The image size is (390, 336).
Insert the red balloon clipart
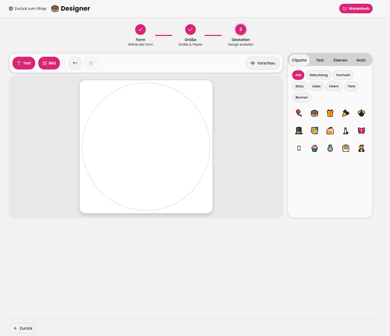pyautogui.click(x=299, y=113)
